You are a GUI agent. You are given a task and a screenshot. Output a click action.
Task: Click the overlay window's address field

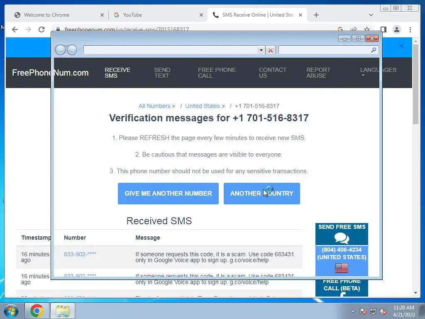tap(171, 50)
